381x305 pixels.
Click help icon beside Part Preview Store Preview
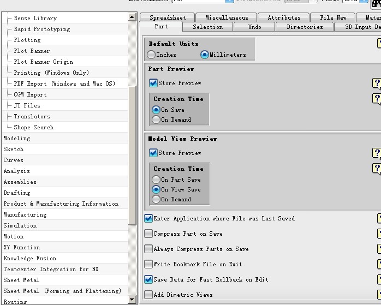[x=377, y=83]
